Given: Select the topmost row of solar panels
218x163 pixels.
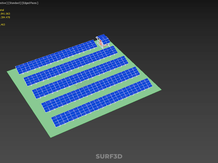Looking at the screenshot, I should point(56,57).
